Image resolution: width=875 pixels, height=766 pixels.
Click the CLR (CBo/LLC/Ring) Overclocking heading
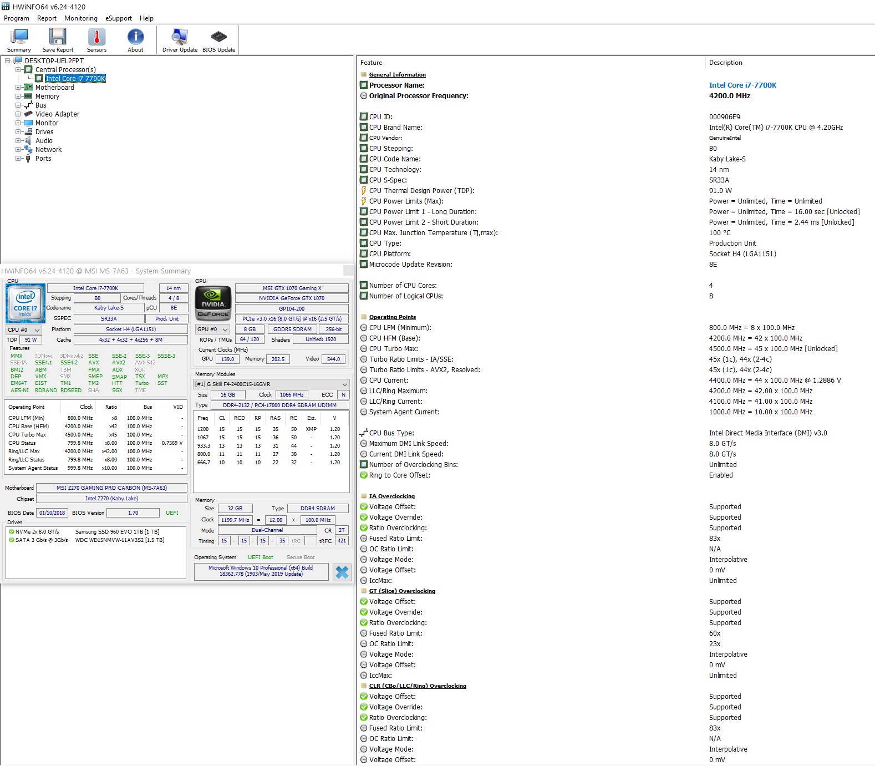click(418, 686)
